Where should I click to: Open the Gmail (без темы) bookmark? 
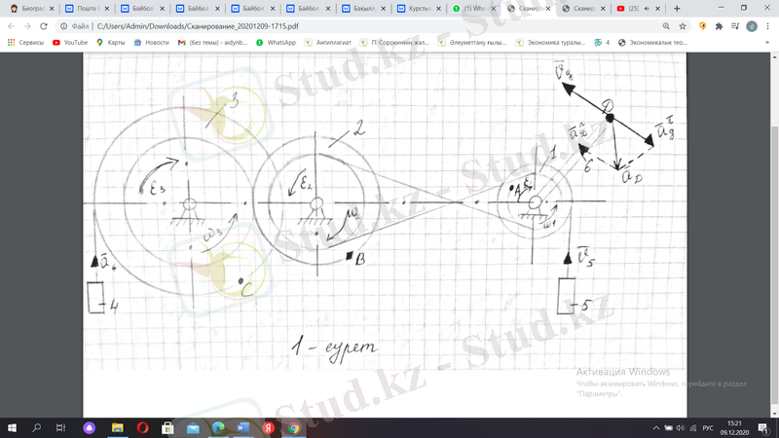[212, 43]
